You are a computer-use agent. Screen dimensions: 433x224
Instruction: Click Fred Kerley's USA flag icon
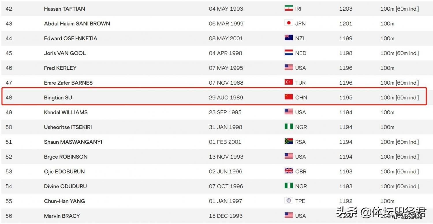tap(288, 67)
